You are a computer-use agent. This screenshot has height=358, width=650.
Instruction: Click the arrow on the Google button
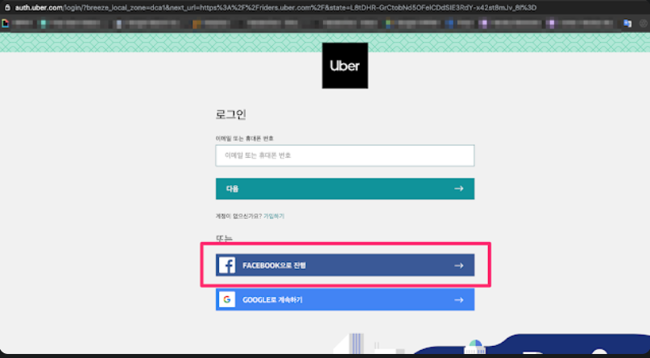(458, 299)
